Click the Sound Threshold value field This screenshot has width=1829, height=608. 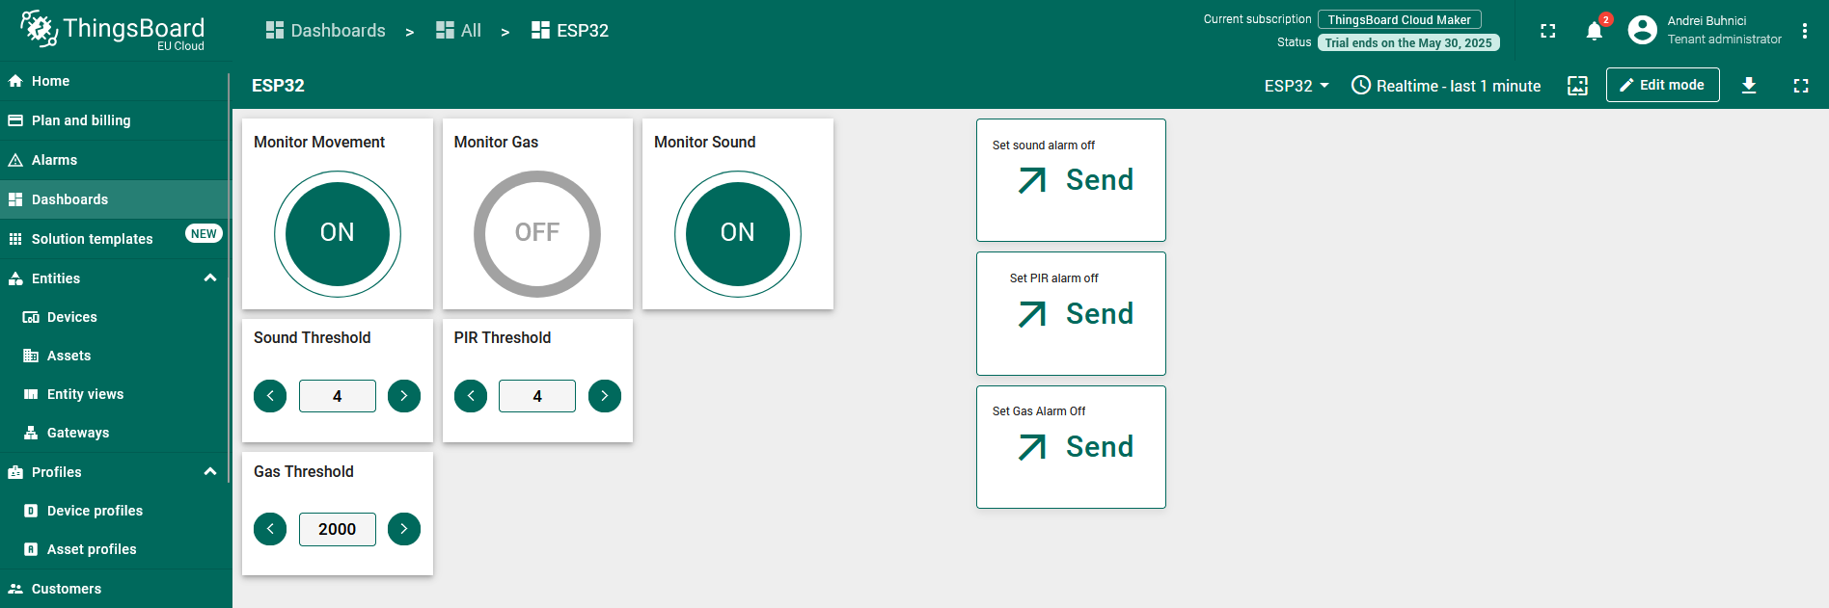(338, 396)
